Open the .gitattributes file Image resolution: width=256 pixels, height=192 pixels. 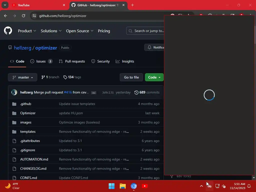(30, 141)
